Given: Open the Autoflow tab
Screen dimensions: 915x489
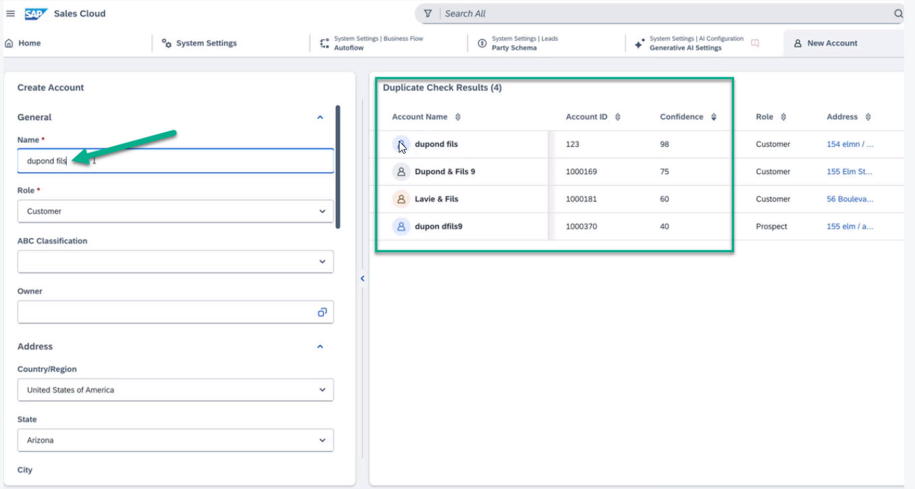Looking at the screenshot, I should point(371,43).
